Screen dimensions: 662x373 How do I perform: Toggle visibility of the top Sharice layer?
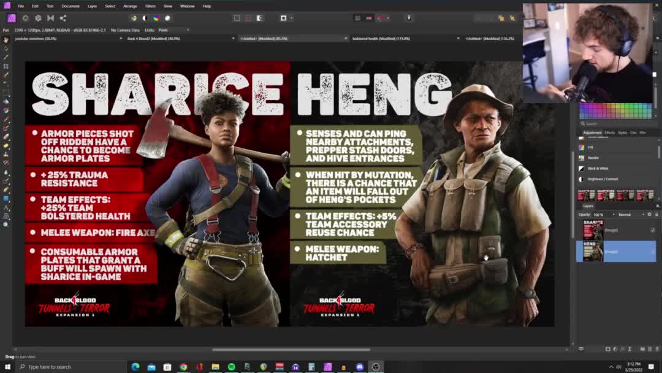[652, 230]
